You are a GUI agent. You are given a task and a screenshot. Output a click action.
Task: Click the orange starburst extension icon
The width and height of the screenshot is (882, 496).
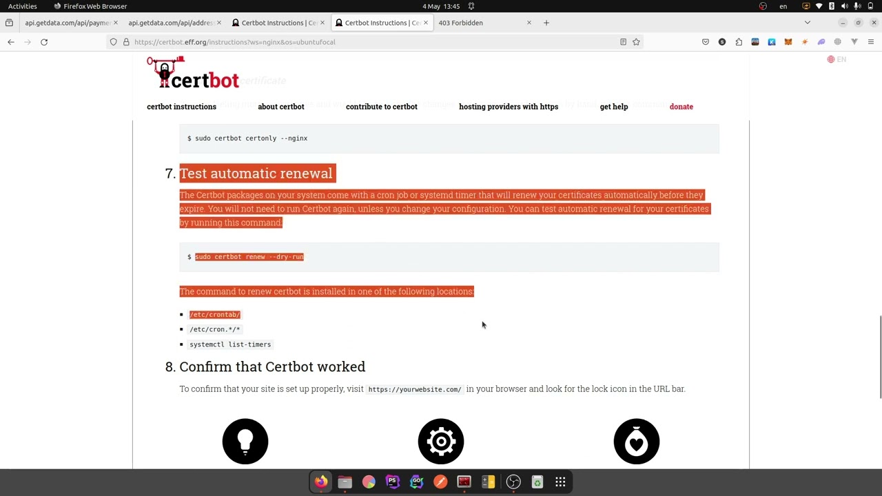(x=805, y=42)
